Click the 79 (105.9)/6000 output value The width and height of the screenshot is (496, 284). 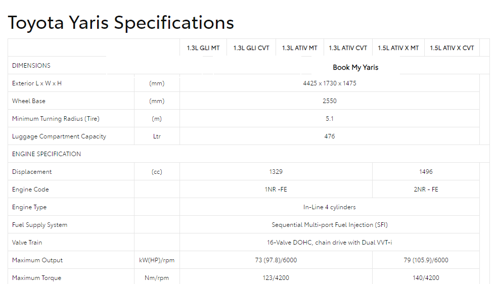[x=426, y=260]
